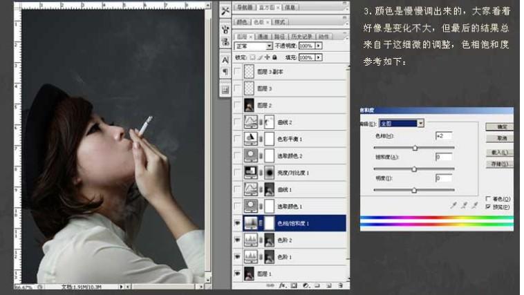Switch to the 历史记录 history tab

[x=301, y=37]
